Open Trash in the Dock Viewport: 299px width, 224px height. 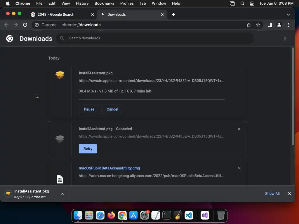tap(221, 216)
